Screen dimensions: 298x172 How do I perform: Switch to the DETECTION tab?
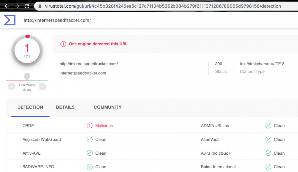30,107
